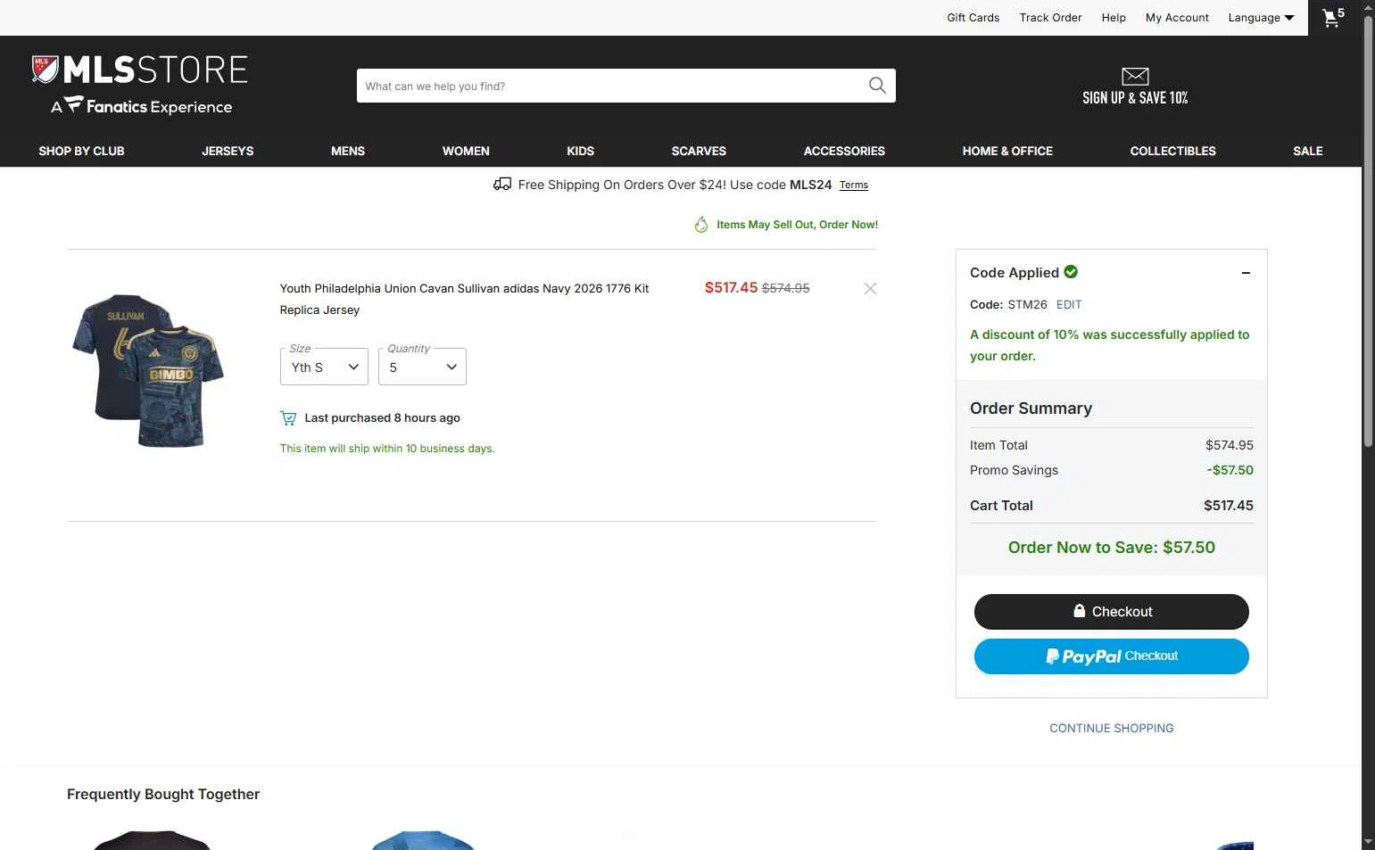Image resolution: width=1375 pixels, height=850 pixels.
Task: Open the Collectibles menu
Action: click(x=1172, y=151)
